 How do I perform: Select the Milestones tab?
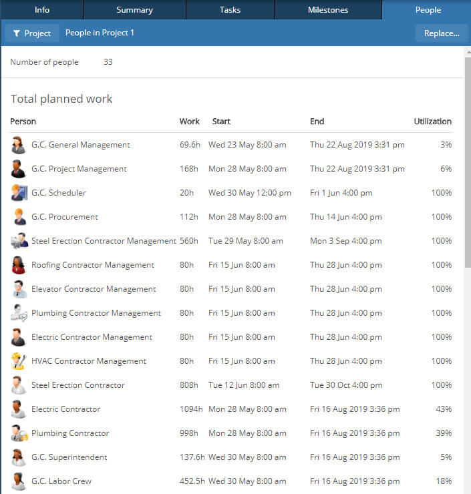pyautogui.click(x=327, y=10)
